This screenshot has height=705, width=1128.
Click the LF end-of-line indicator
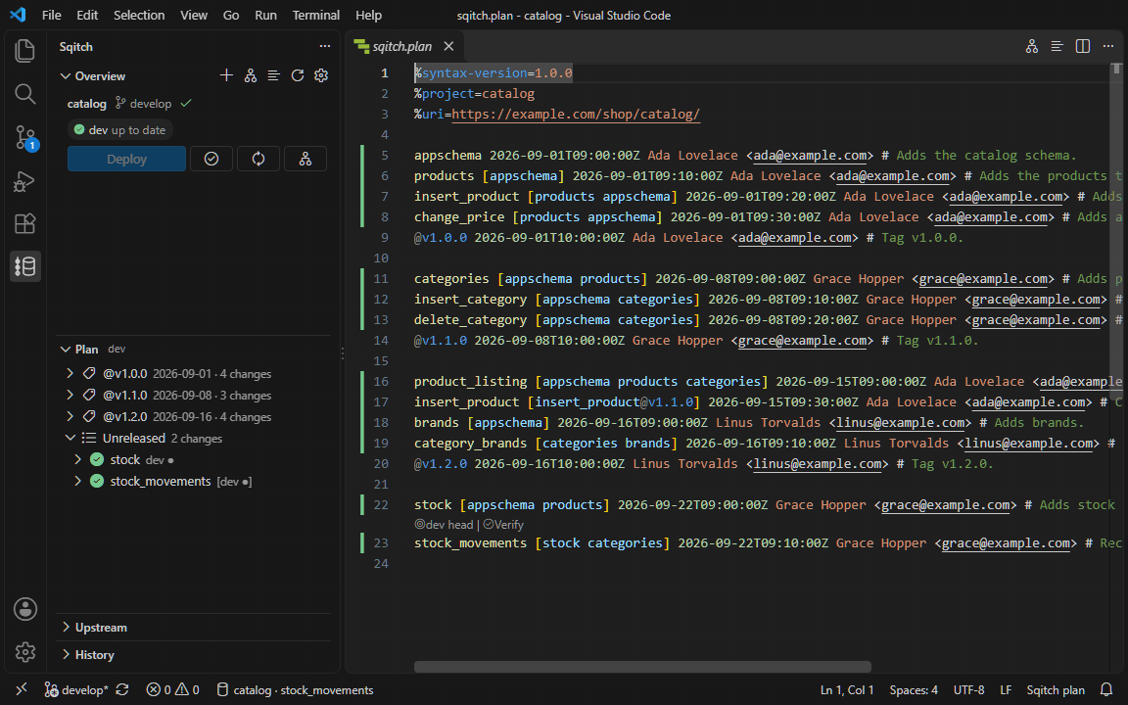pyautogui.click(x=1006, y=690)
